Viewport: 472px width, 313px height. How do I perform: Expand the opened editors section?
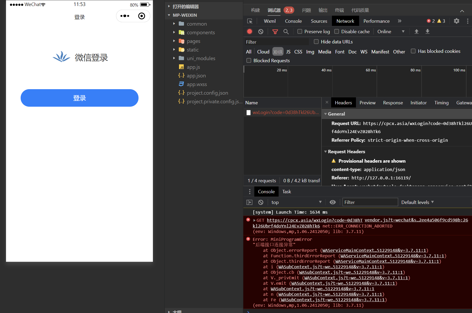coord(169,7)
